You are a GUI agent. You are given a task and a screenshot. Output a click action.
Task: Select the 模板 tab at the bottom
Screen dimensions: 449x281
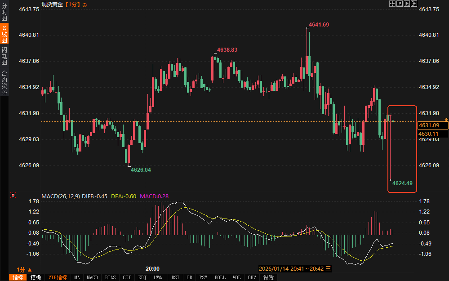click(x=36, y=277)
